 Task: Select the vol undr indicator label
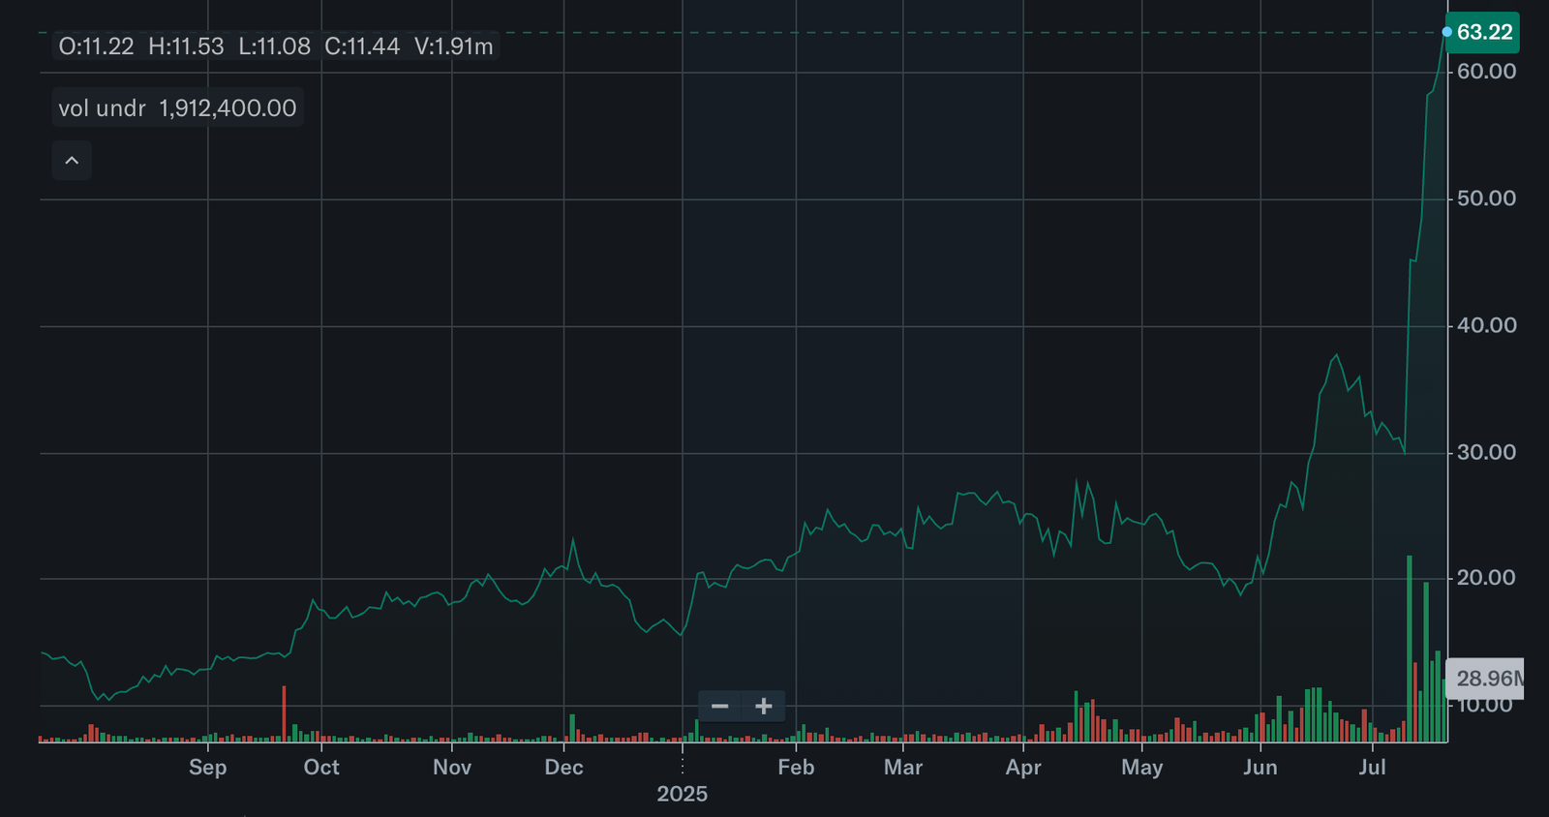(x=102, y=107)
